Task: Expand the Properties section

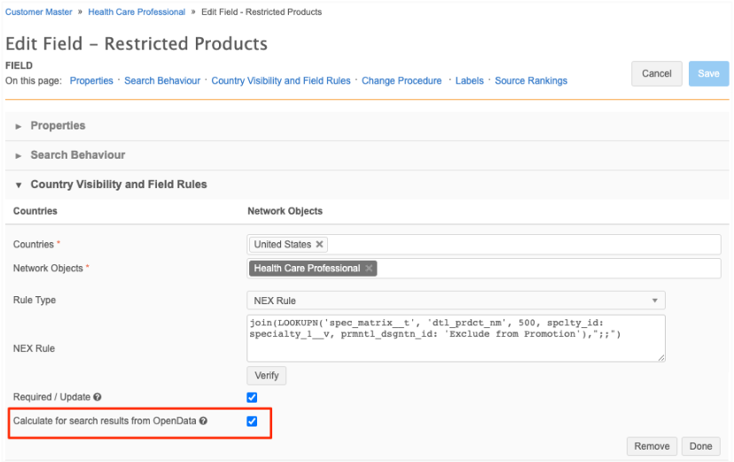Action: point(58,126)
